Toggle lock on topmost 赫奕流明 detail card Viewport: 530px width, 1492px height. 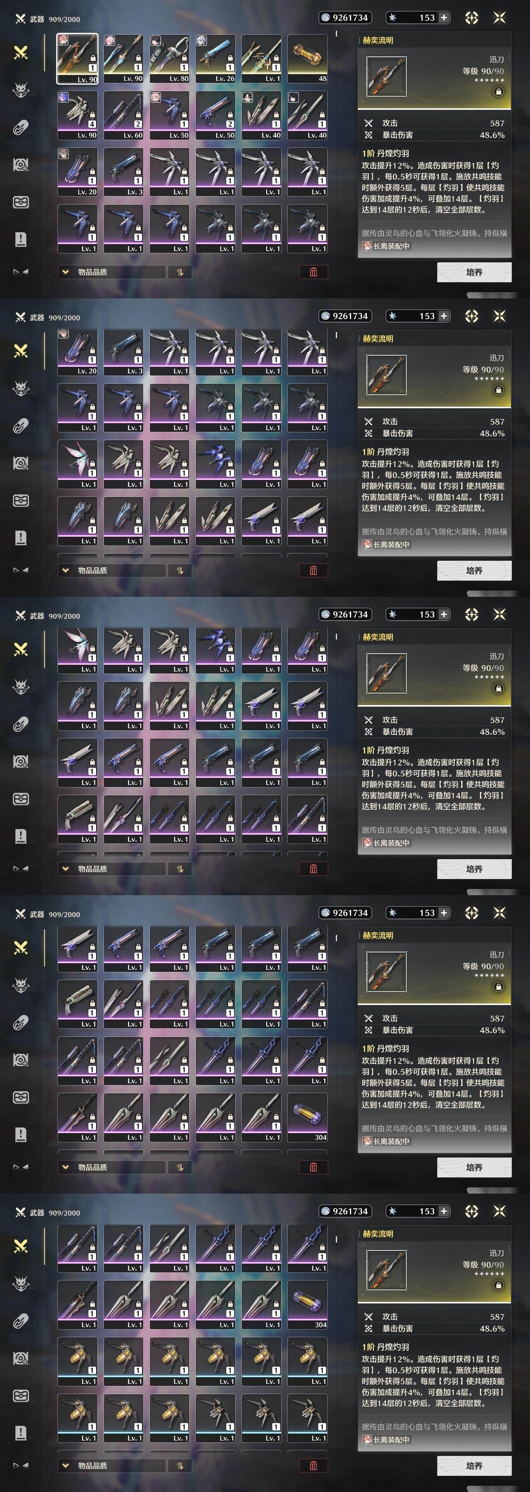[x=498, y=92]
